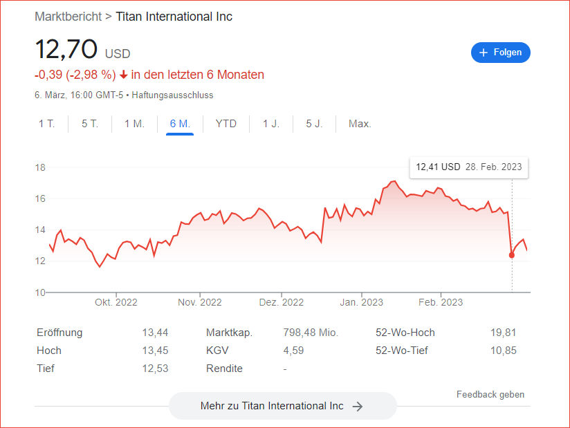
Task: Click the 52-Wo-Tief value 10,85
Action: [503, 351]
